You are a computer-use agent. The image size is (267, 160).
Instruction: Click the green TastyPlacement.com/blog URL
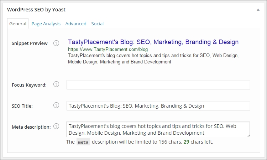[108, 50]
